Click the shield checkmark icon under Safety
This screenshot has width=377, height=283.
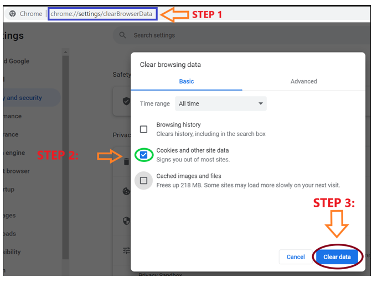126,101
